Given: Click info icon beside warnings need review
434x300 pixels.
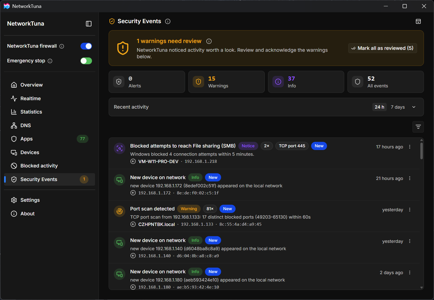Looking at the screenshot, I should (x=209, y=41).
